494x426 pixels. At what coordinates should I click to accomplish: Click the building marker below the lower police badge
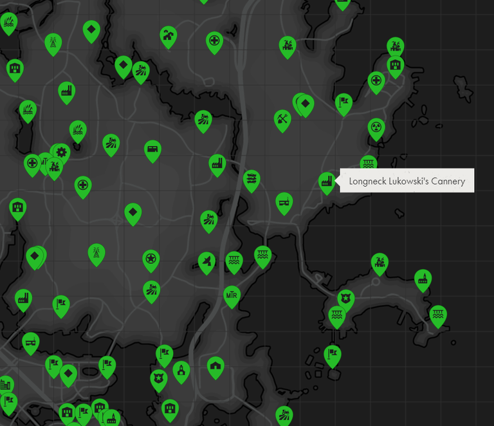(x=170, y=410)
